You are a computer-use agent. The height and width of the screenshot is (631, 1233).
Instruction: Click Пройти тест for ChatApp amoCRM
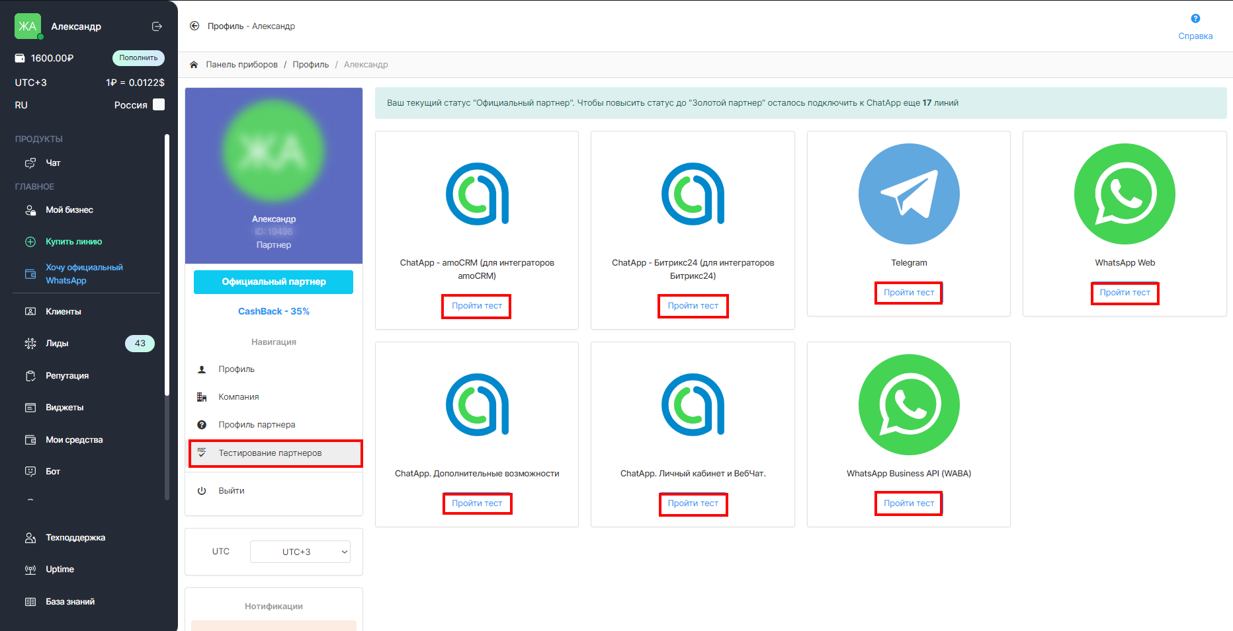pos(476,306)
